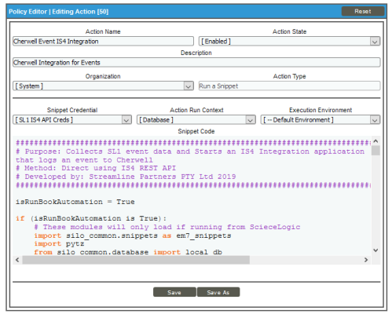The height and width of the screenshot is (314, 392).
Task: Click the vertical scrollbar thumb
Action: (x=376, y=151)
